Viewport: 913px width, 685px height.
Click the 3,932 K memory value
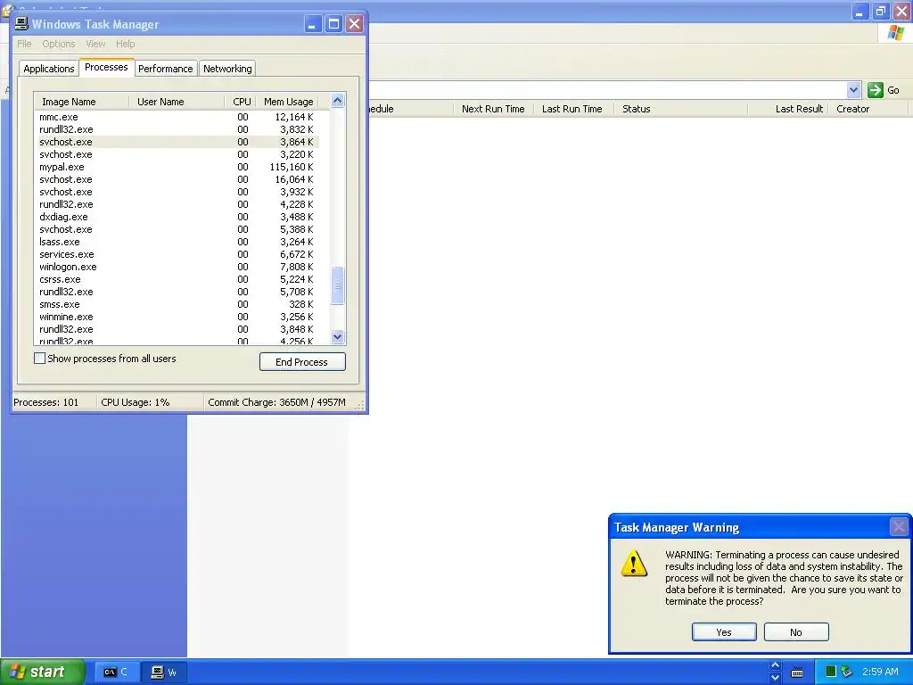tap(296, 192)
